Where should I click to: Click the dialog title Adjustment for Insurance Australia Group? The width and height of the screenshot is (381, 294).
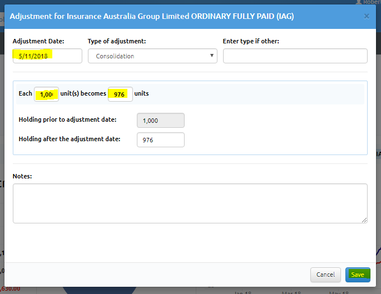152,16
